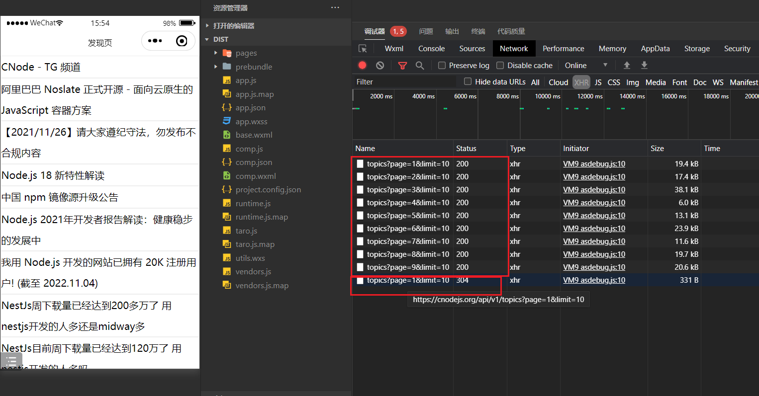
Task: Expand the pages folder
Action: click(215, 53)
